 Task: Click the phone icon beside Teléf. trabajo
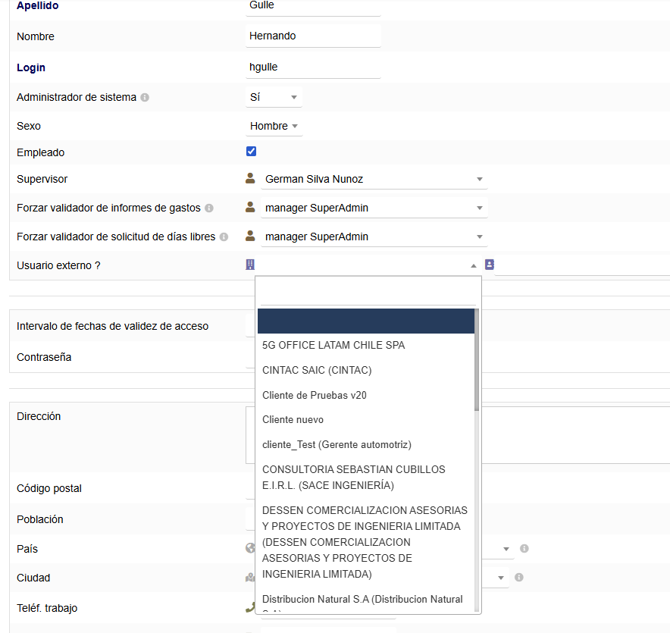250,607
